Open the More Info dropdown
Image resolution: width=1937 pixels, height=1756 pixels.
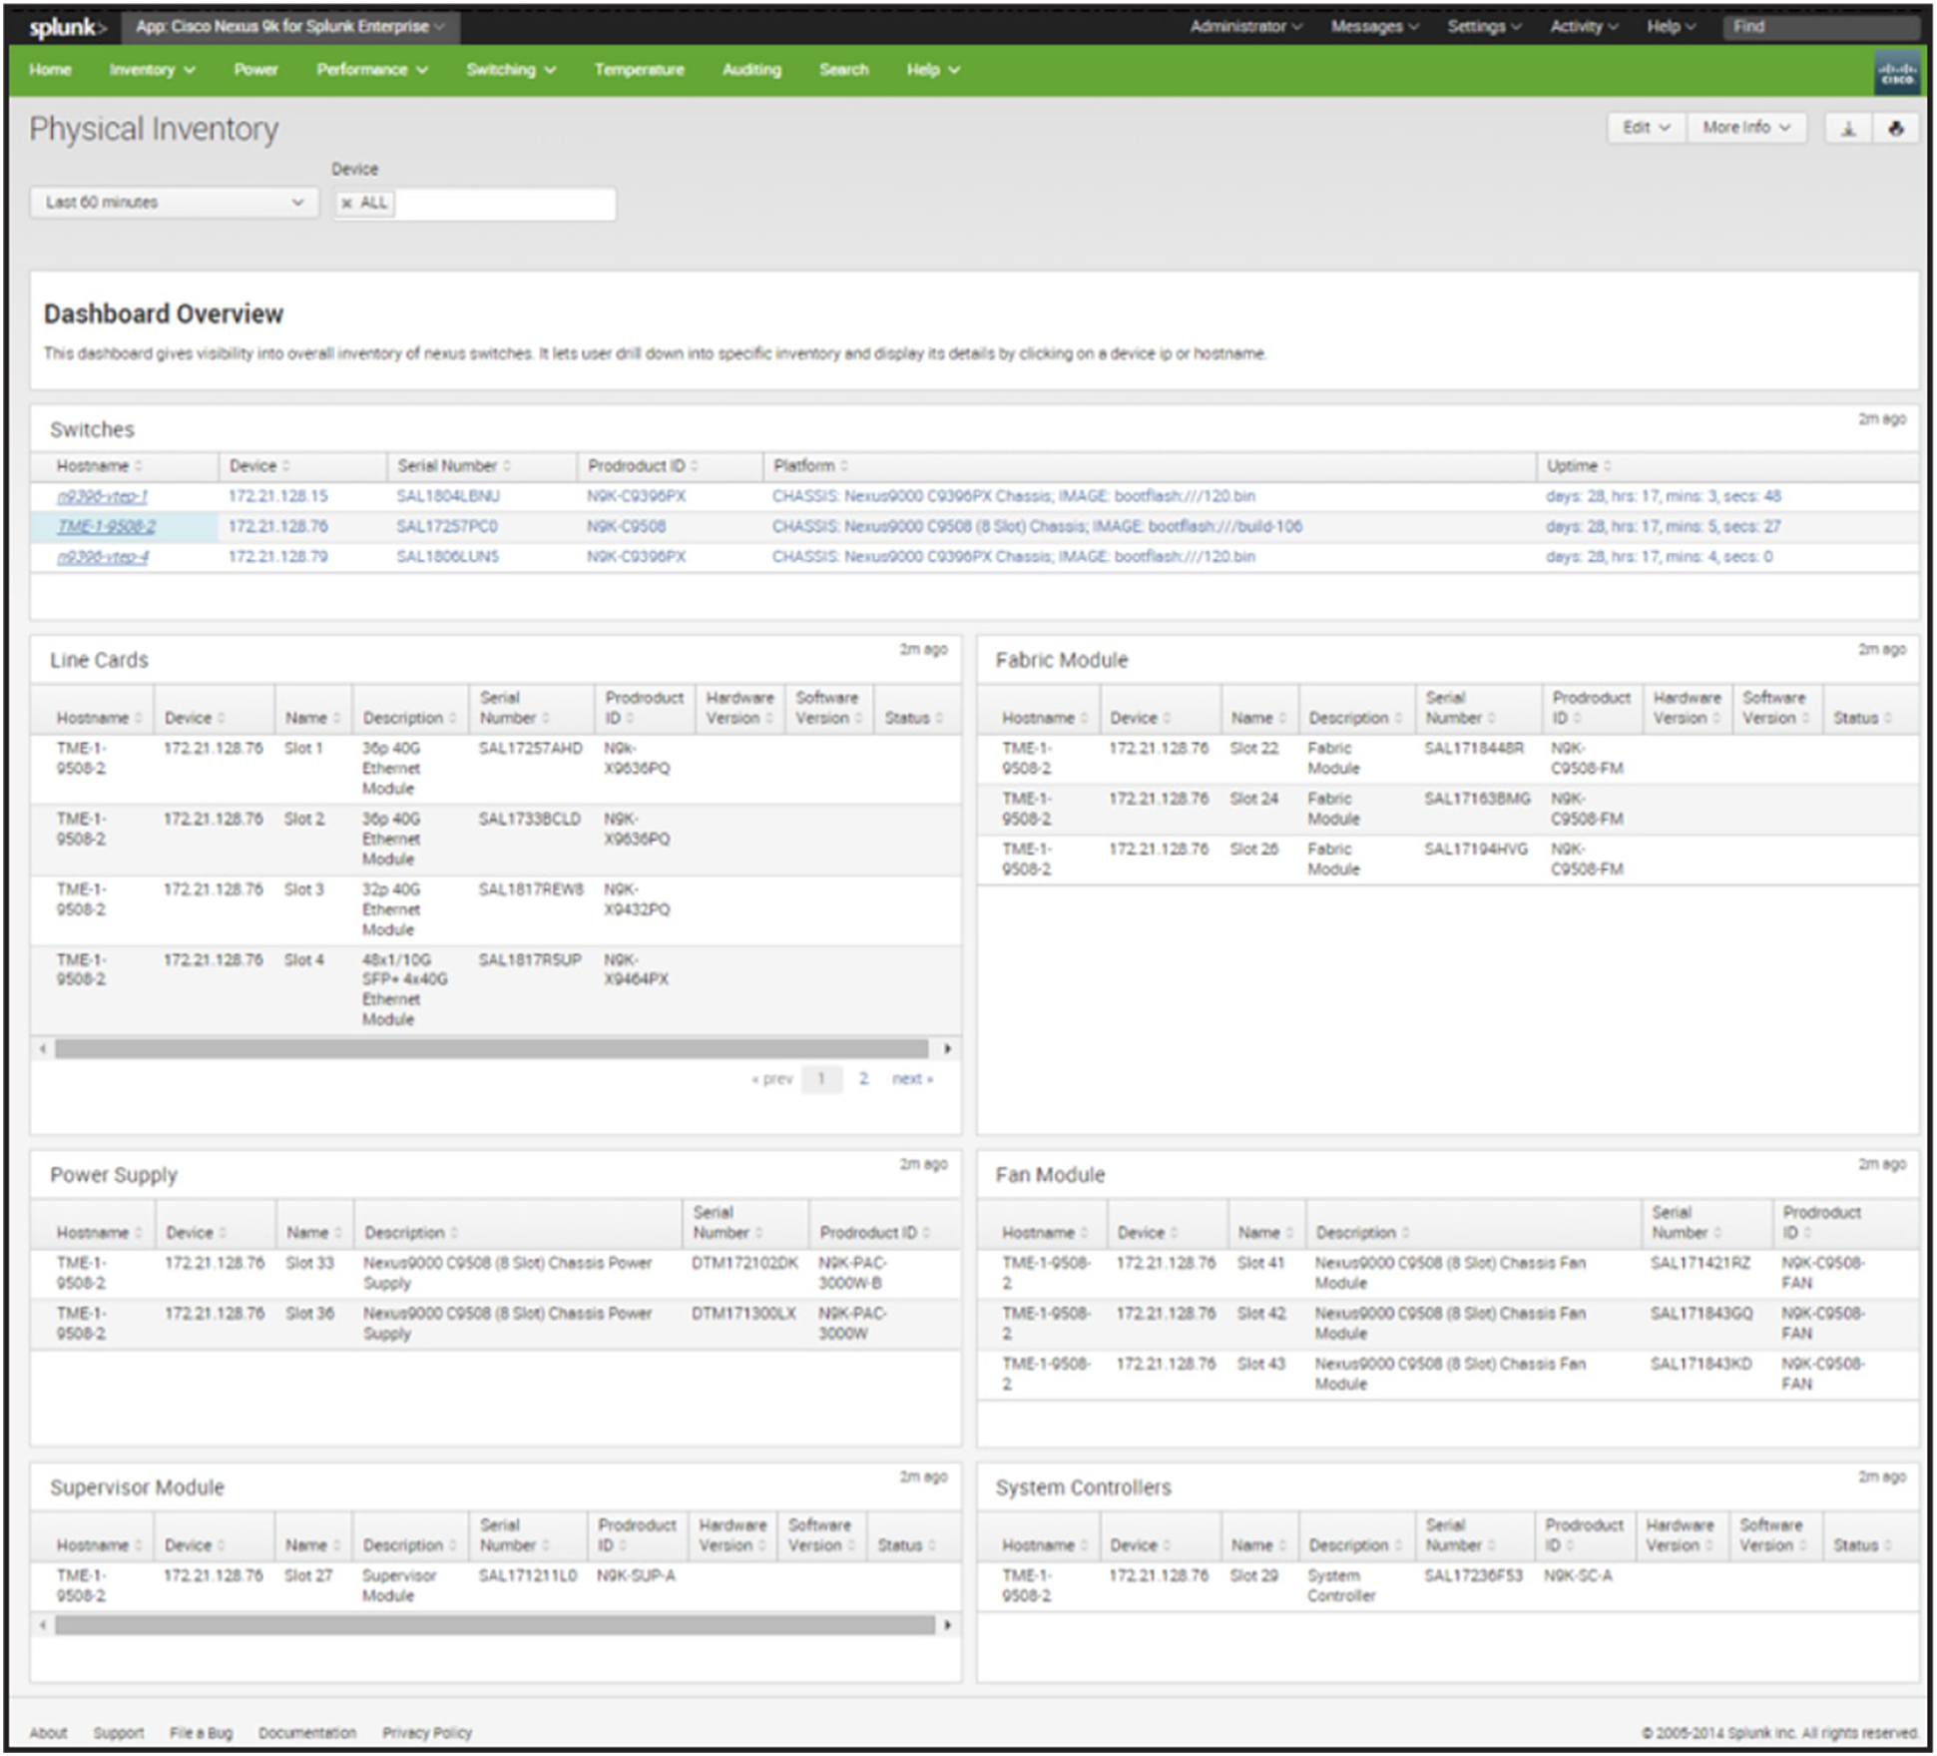pyautogui.click(x=1745, y=128)
